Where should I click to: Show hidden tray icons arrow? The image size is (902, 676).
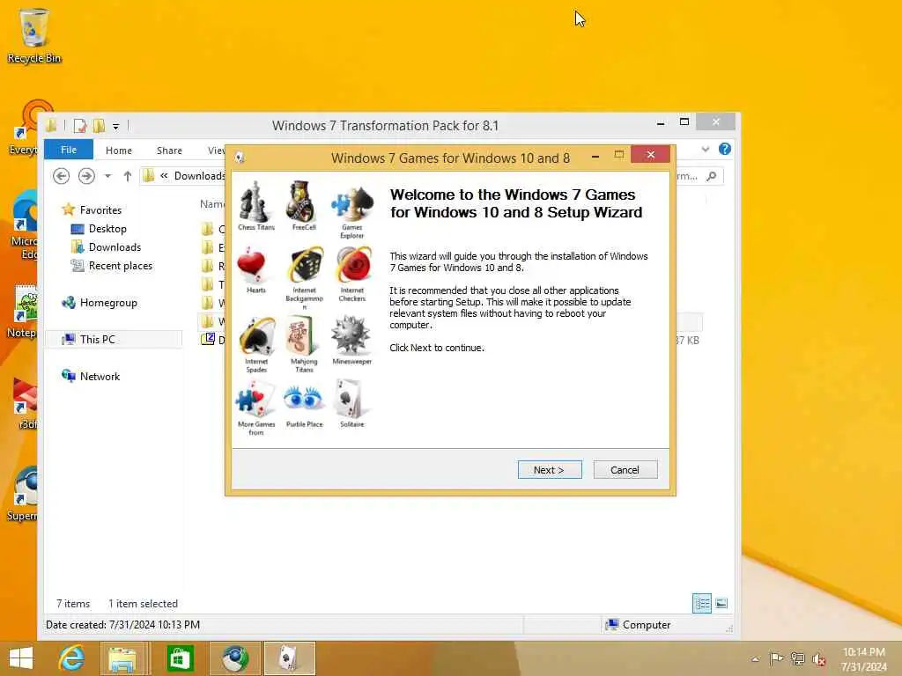coord(755,659)
